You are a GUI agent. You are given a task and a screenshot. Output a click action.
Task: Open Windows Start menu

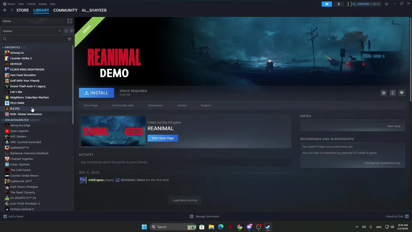(144, 227)
